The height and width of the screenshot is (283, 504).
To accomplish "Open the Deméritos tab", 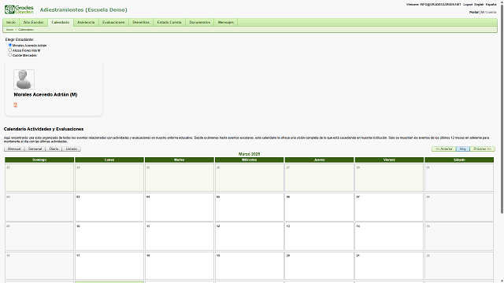I will 141,22.
